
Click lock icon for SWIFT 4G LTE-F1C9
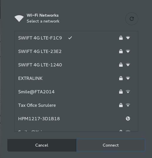(121, 38)
